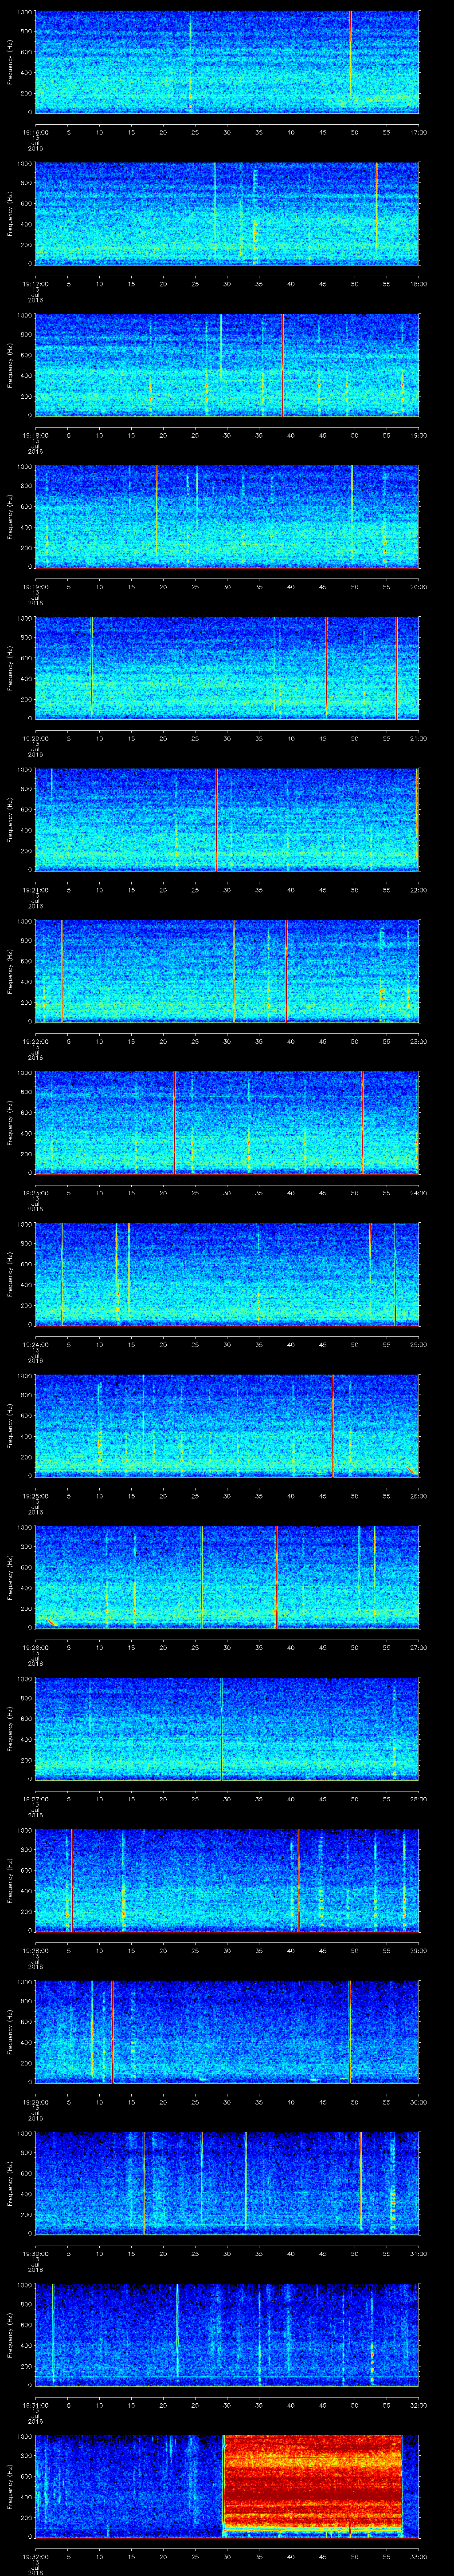The image size is (454, 2576).
Task: Click the red vertical spike near 28 seconds in the 19:21:00 panel
Action: pyautogui.click(x=215, y=820)
